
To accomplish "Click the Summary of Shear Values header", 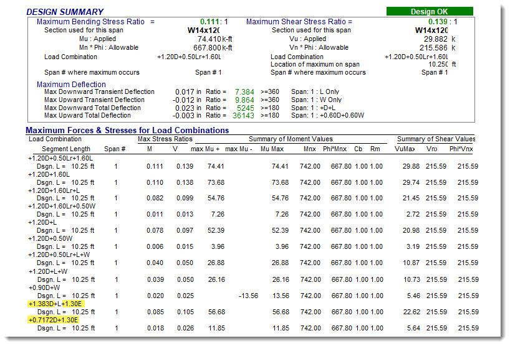I will pyautogui.click(x=436, y=139).
